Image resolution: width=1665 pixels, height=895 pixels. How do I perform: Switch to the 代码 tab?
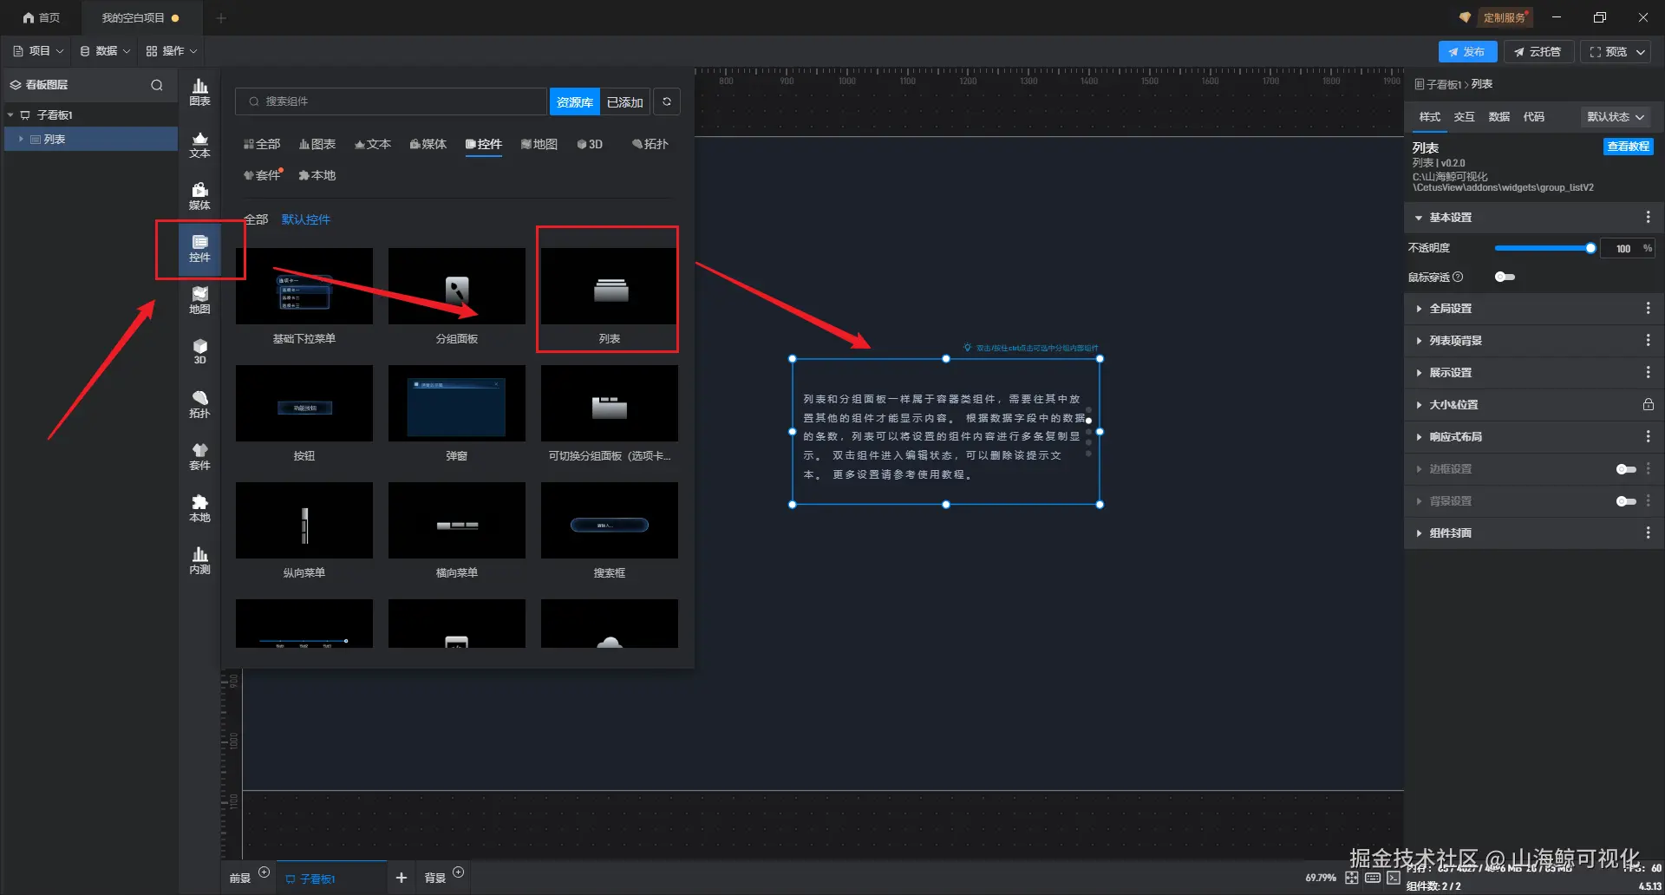pos(1533,117)
